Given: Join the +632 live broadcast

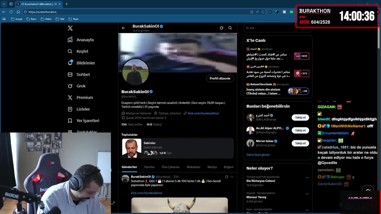Looking at the screenshot, I should [302, 56].
